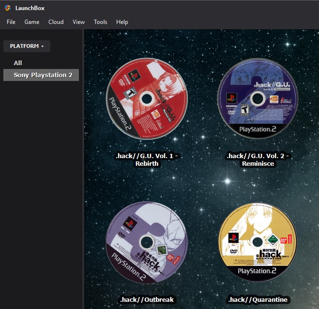This screenshot has width=319, height=309.
Task: Click the LaunchBox app logo icon
Action: tap(8, 8)
